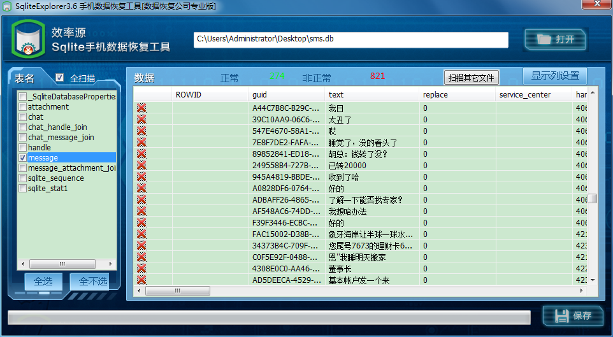Click red X icon on 恩"我睡明天搬家 row
Image resolution: width=613 pixels, height=337 pixels.
coord(141,257)
